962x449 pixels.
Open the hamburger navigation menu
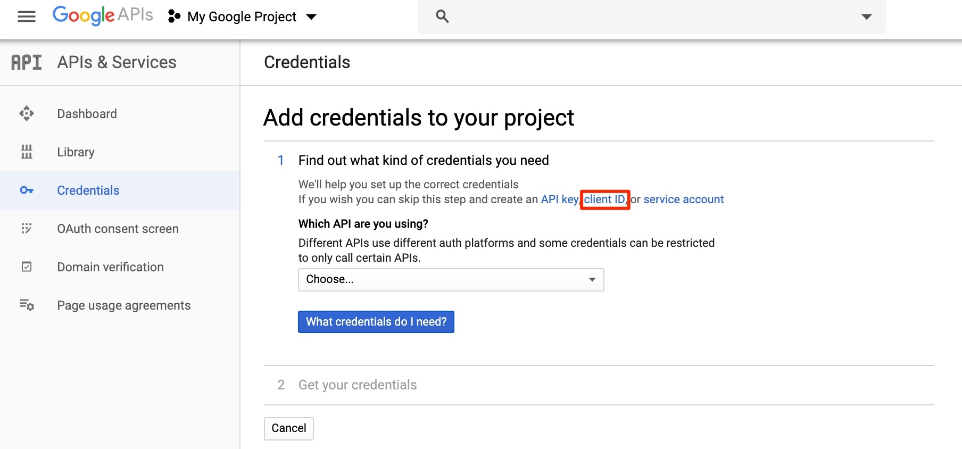pyautogui.click(x=26, y=17)
